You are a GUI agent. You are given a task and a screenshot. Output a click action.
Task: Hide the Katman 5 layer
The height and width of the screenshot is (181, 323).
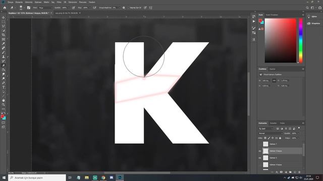point(260,158)
